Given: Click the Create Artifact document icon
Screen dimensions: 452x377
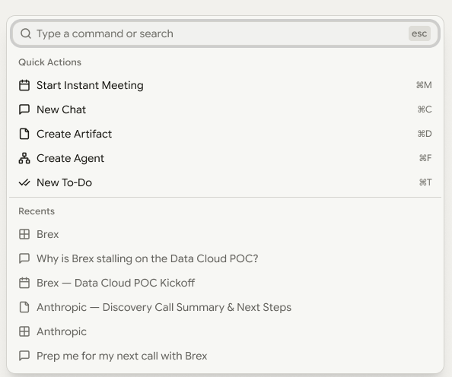Looking at the screenshot, I should tap(24, 134).
